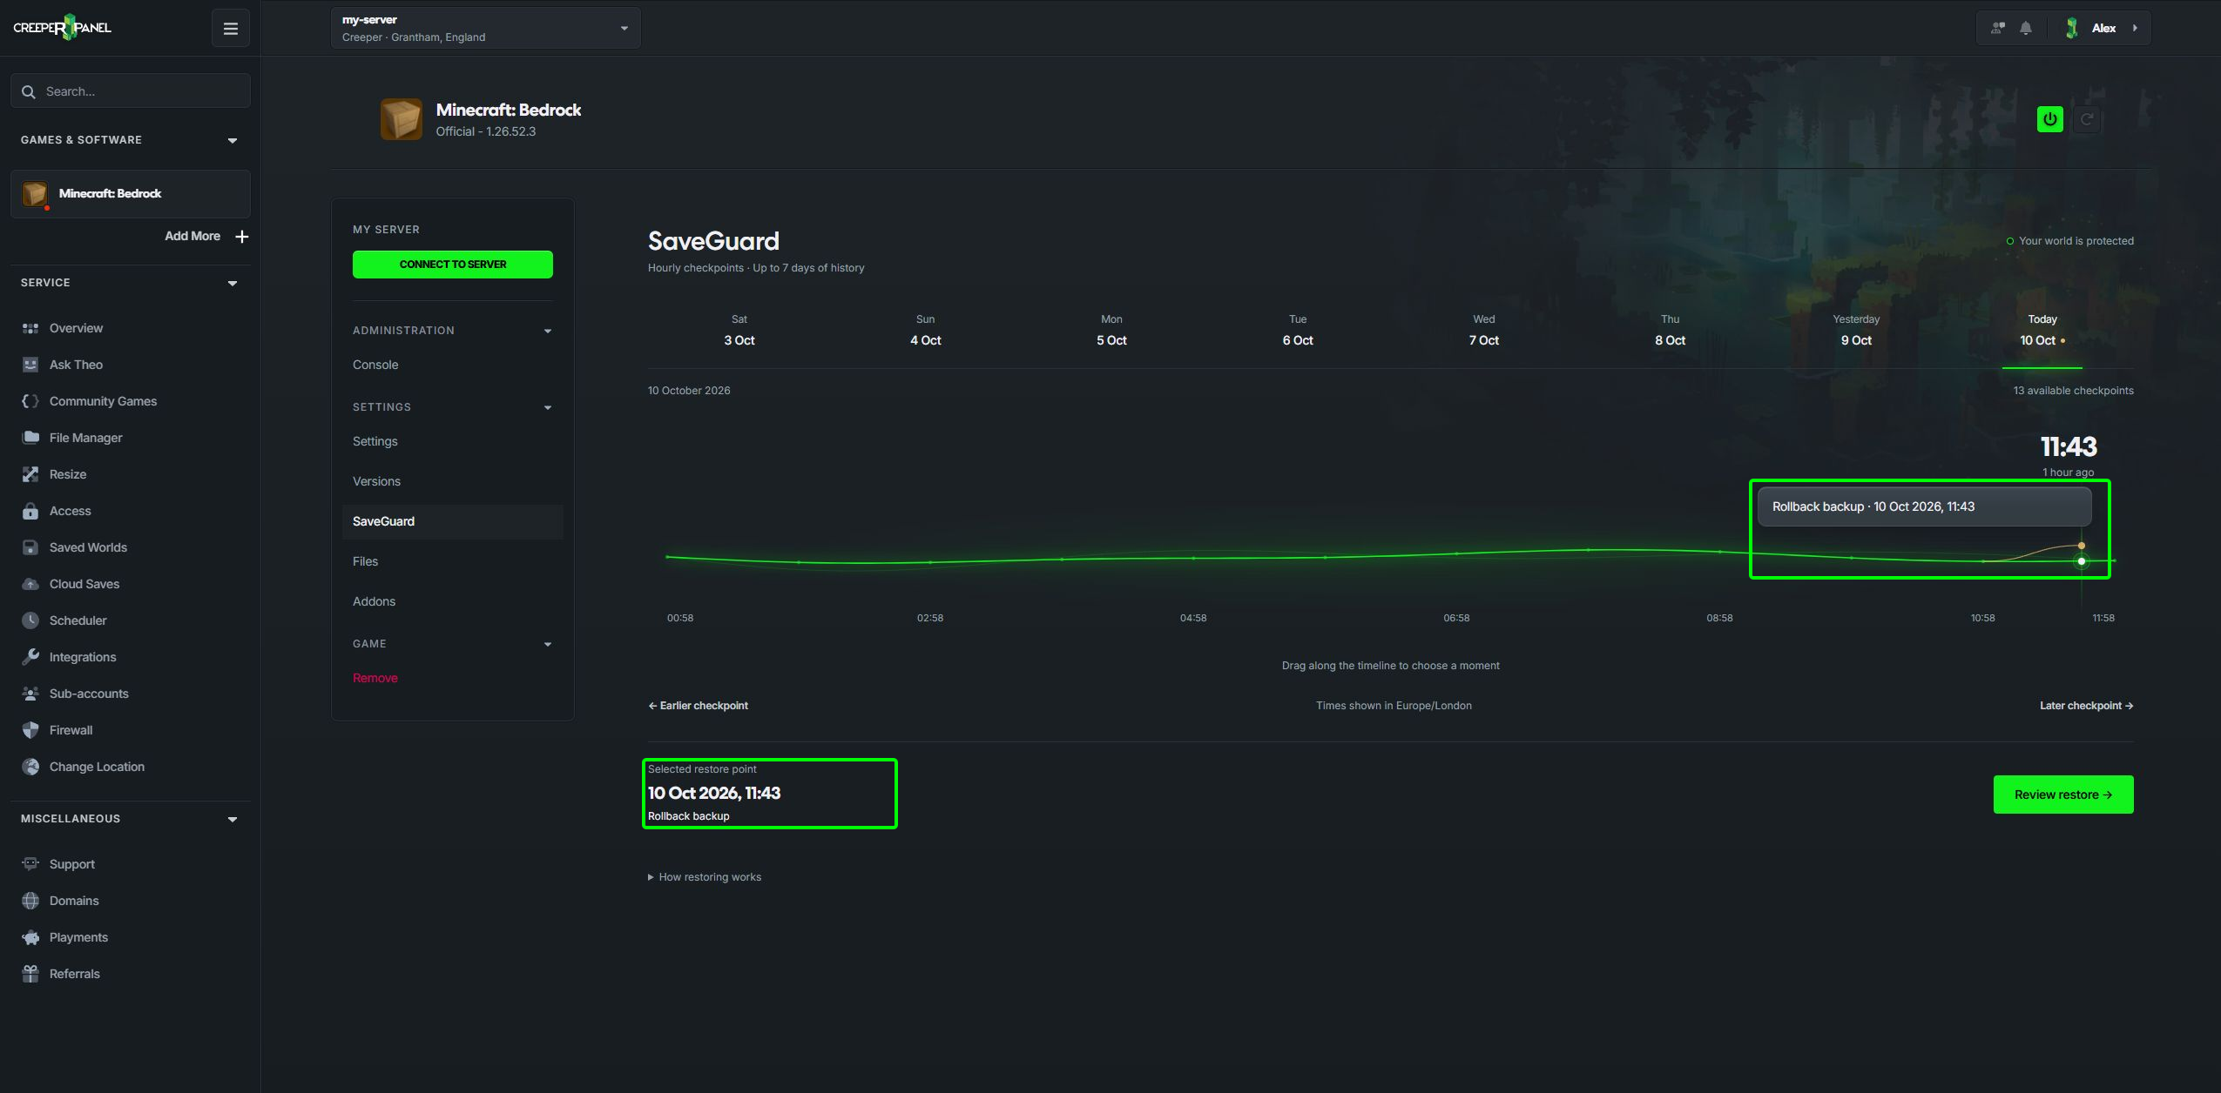The image size is (2221, 1093).
Task: Collapse the Miscellaneous section
Action: pos(233,819)
